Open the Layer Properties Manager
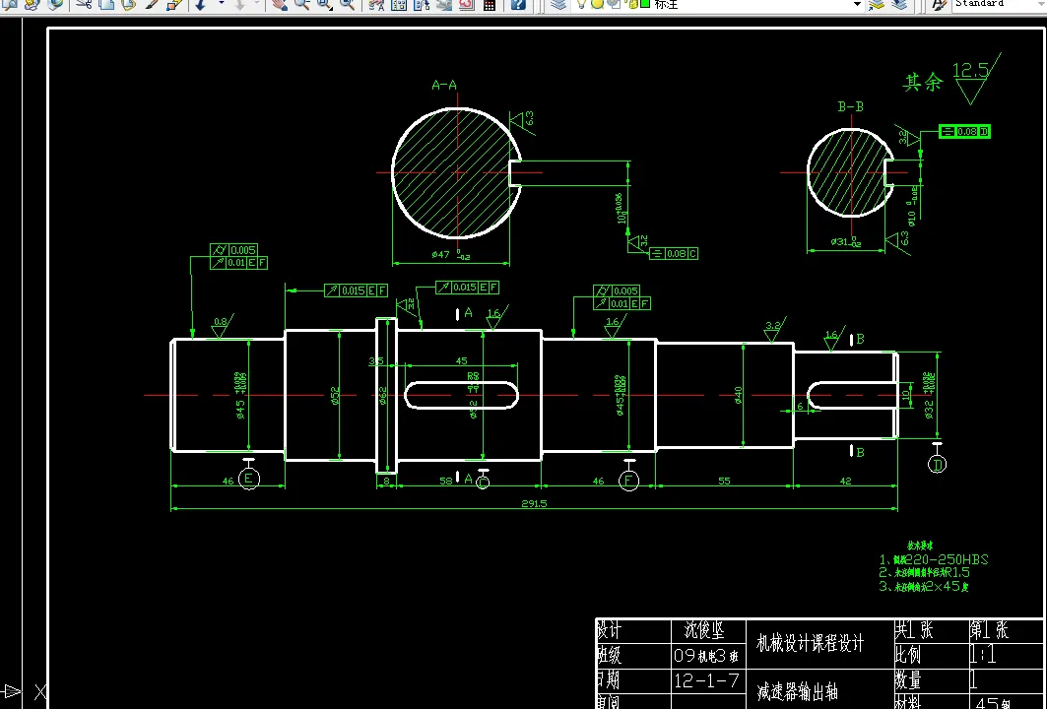The image size is (1047, 709). pyautogui.click(x=558, y=5)
